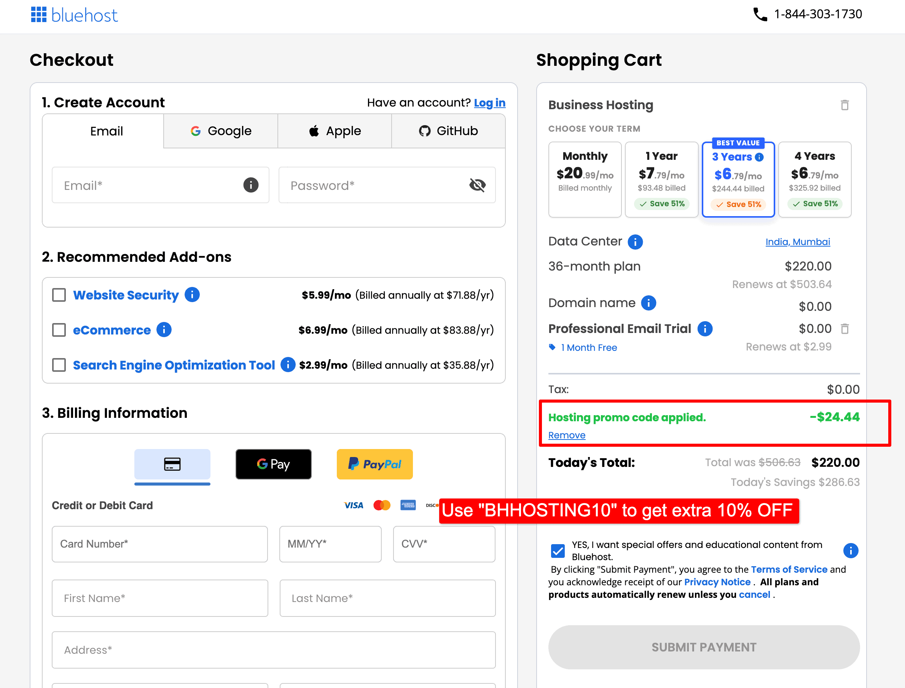Viewport: 905px width, 688px height.
Task: Click the 1 Month Free tag icon
Action: pyautogui.click(x=552, y=347)
